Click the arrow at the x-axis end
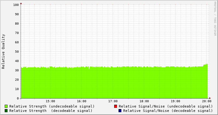This screenshot has height=115, width=218. tap(210, 98)
